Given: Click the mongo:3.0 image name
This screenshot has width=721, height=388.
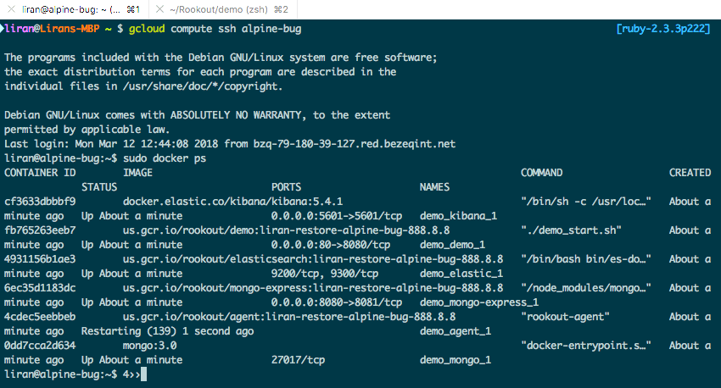Looking at the screenshot, I should tap(149, 346).
